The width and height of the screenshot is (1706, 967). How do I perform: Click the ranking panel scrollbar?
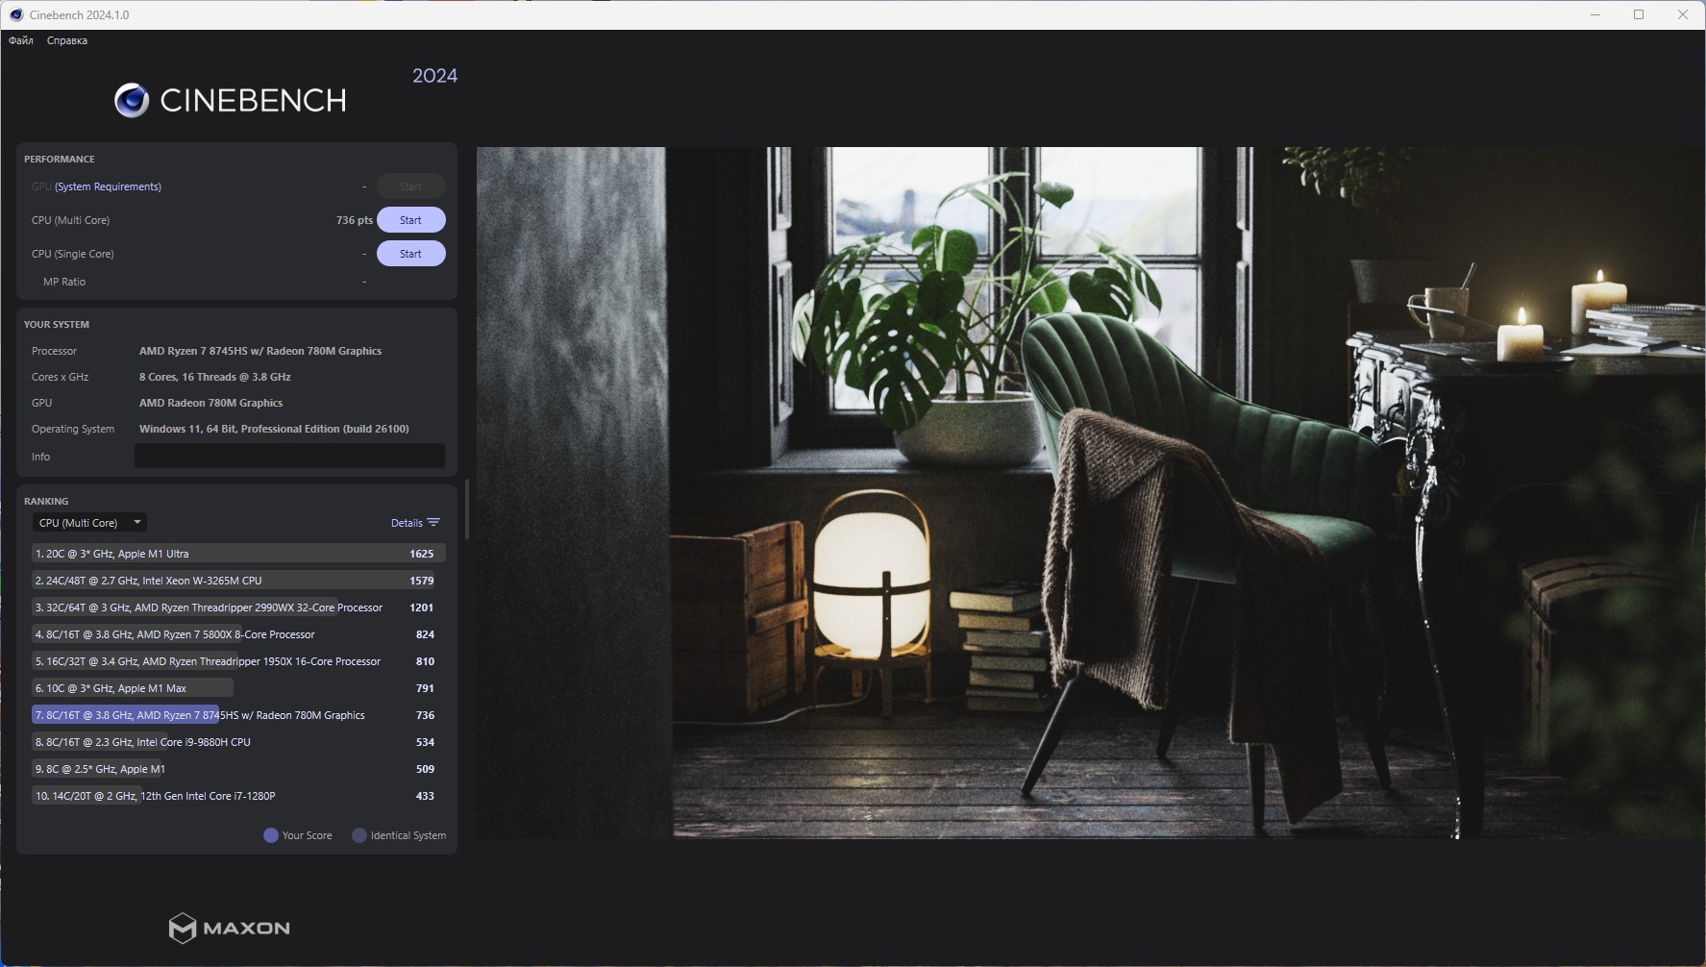point(467,509)
